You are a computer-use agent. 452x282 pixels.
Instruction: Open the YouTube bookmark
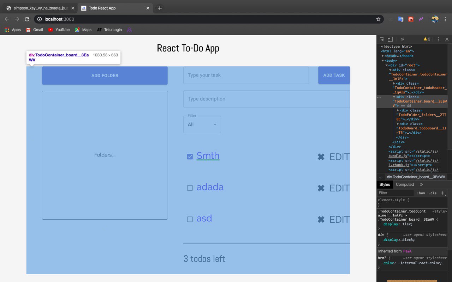[x=59, y=30]
